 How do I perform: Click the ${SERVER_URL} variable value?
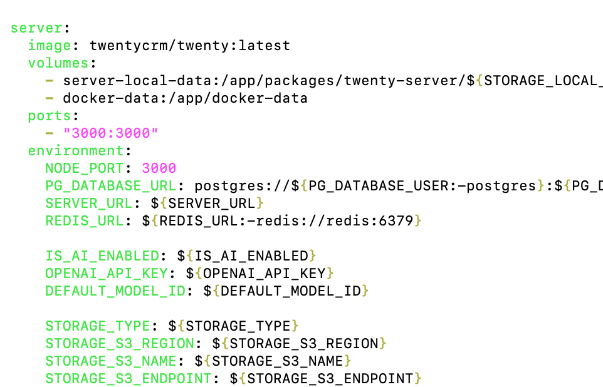click(207, 204)
